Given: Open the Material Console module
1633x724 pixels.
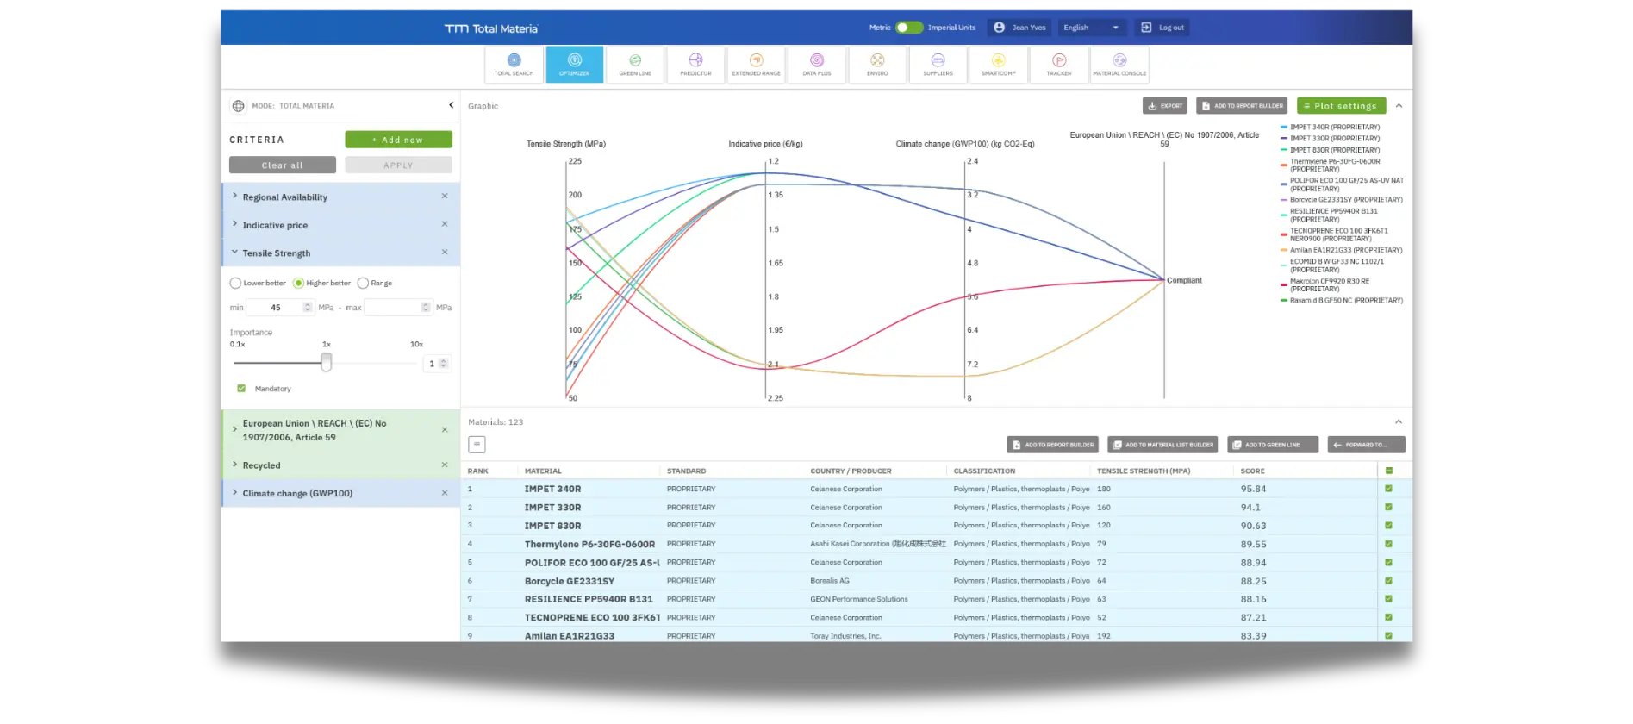Looking at the screenshot, I should pos(1119,65).
